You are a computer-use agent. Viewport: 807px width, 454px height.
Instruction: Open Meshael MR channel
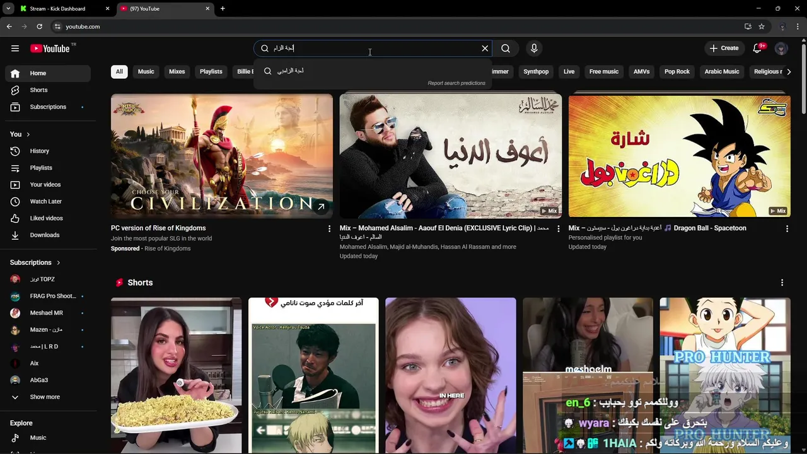click(x=48, y=313)
